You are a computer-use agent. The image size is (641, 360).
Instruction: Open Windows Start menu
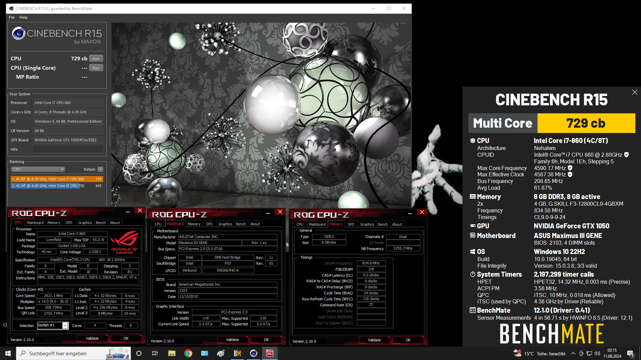[x=8, y=353]
